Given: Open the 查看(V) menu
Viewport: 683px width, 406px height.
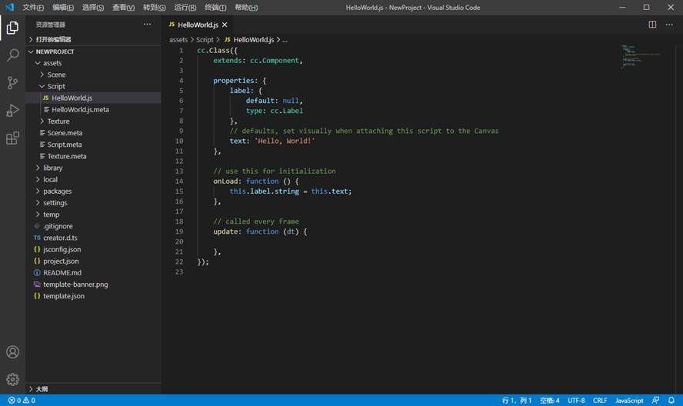Looking at the screenshot, I should 123,8.
